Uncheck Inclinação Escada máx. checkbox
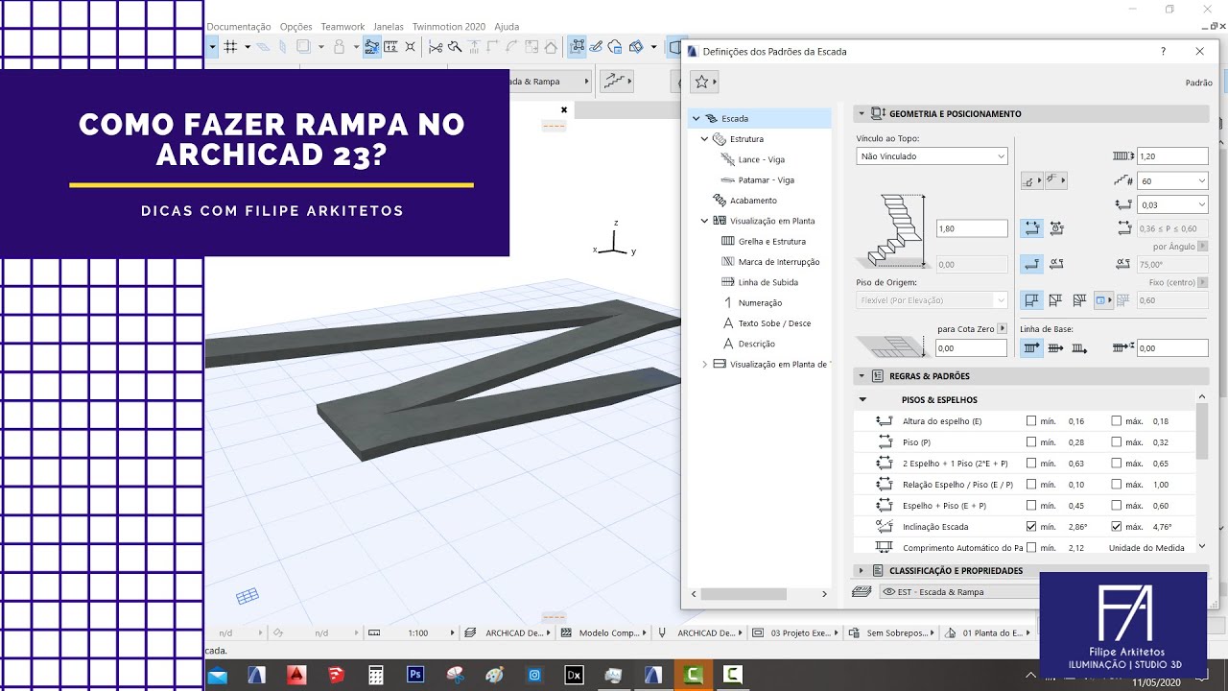 [1117, 527]
